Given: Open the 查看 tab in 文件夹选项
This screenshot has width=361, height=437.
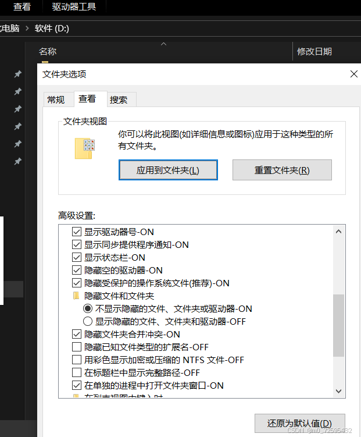Looking at the screenshot, I should coord(91,99).
